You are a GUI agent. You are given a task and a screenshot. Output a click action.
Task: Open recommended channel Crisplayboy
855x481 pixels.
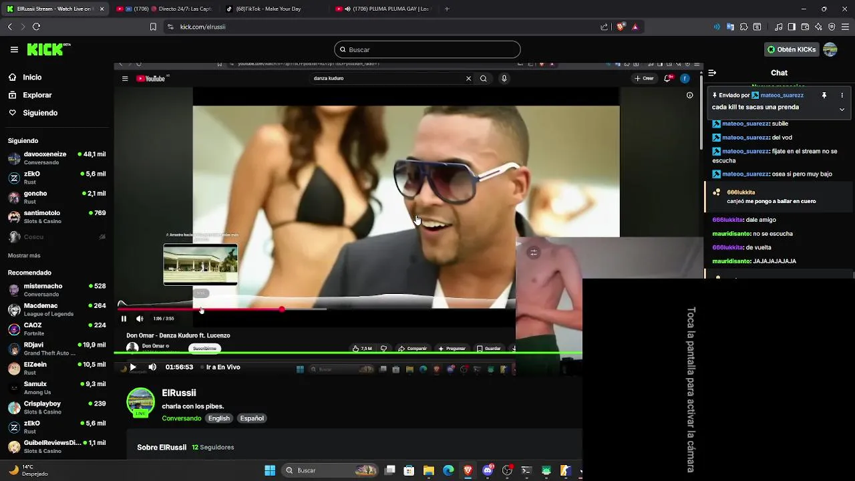pyautogui.click(x=56, y=407)
